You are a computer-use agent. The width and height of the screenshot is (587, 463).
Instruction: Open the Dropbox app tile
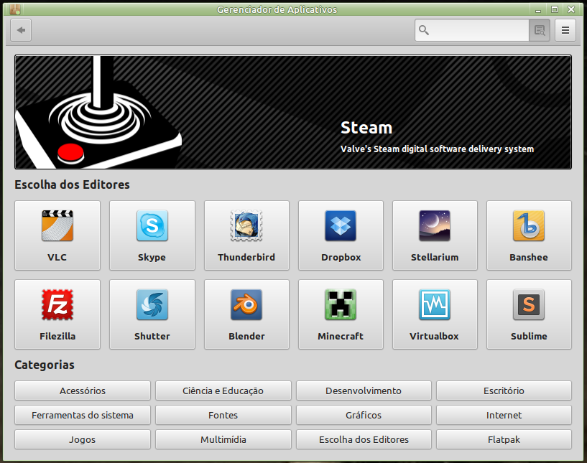click(341, 235)
